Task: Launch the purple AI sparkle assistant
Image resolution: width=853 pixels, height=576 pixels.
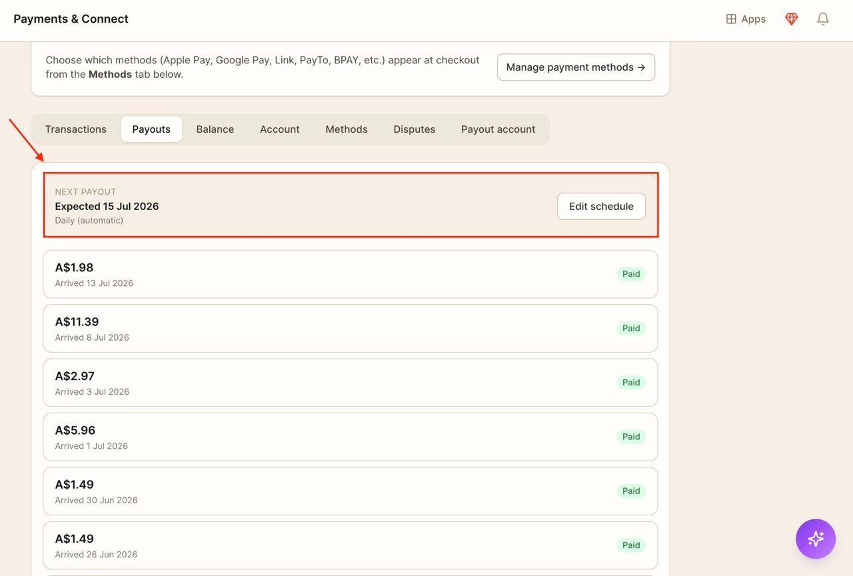Action: coord(816,539)
